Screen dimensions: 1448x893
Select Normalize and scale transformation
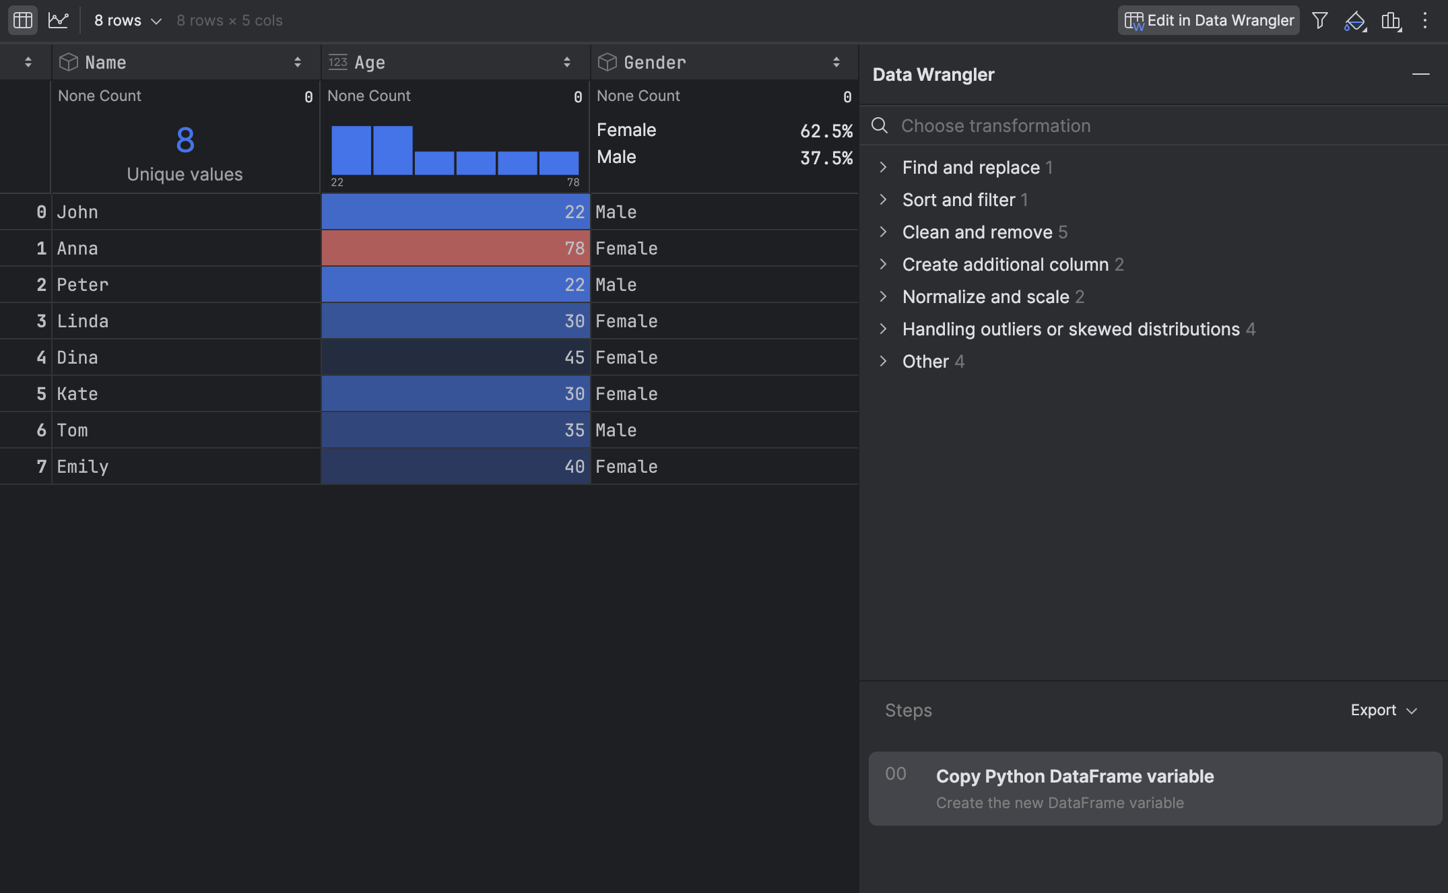pyautogui.click(x=985, y=296)
